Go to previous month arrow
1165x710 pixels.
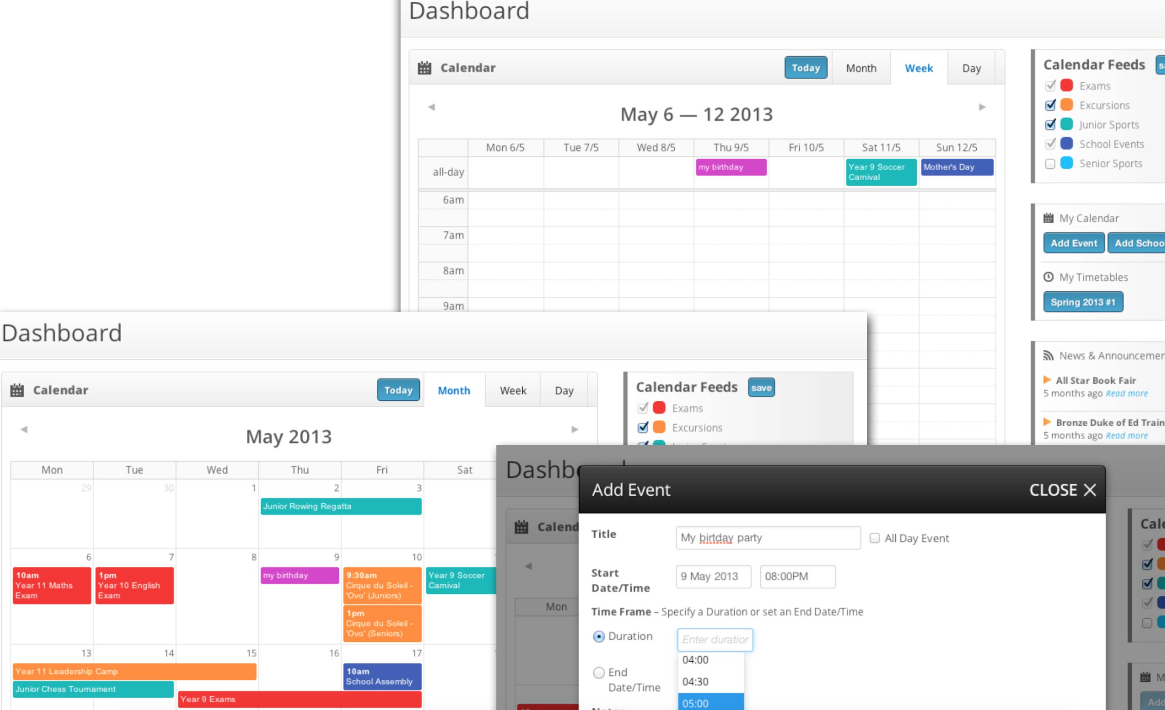tap(24, 429)
